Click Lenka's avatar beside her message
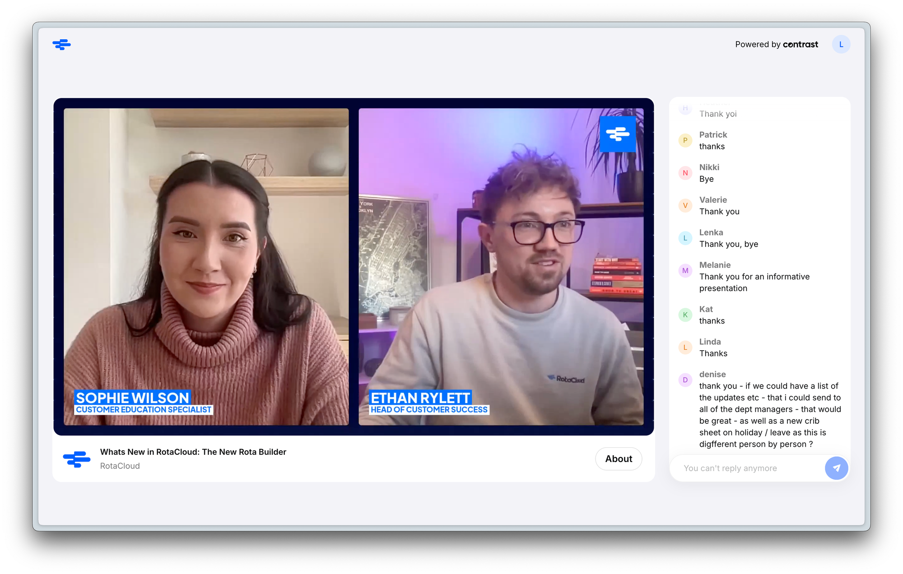 click(x=685, y=238)
